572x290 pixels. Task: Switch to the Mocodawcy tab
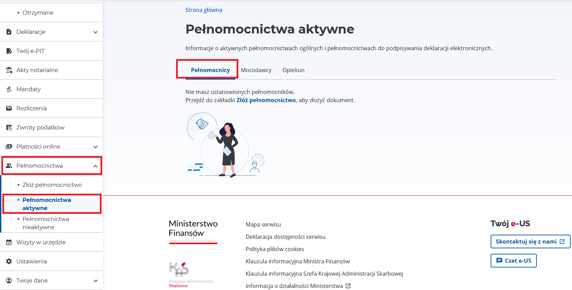(256, 70)
